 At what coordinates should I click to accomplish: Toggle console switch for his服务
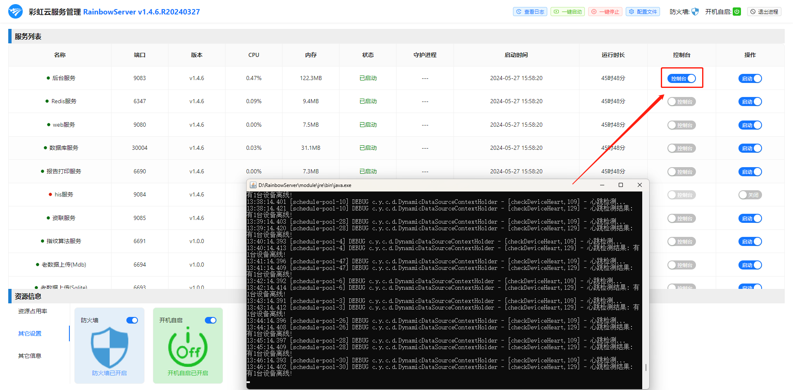click(682, 195)
